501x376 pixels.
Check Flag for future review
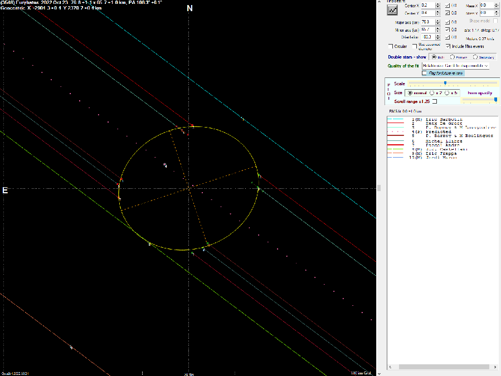click(x=425, y=73)
